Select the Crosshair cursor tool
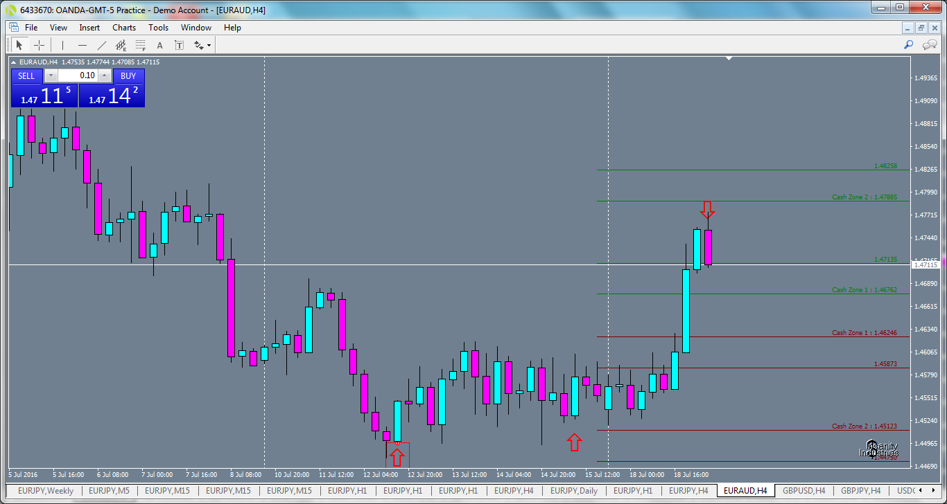 [40, 44]
